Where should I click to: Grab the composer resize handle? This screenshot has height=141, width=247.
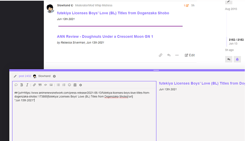156,70
